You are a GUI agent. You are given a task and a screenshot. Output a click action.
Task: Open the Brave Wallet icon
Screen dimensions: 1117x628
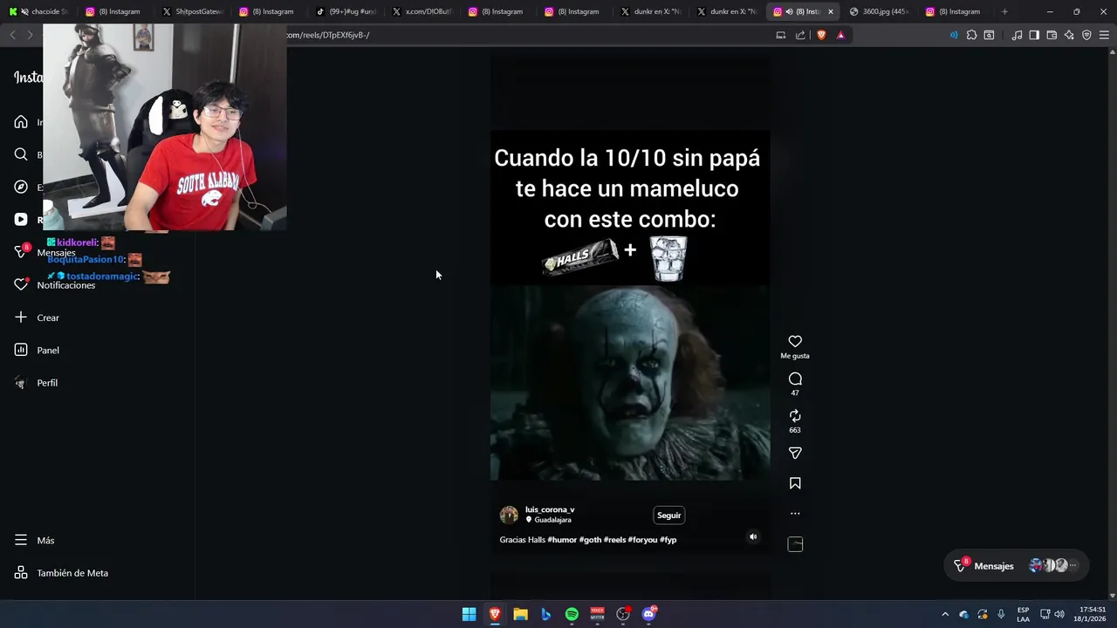(1052, 35)
